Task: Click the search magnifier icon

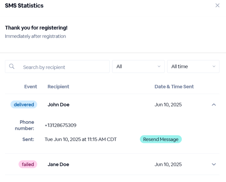Action: (x=12, y=67)
